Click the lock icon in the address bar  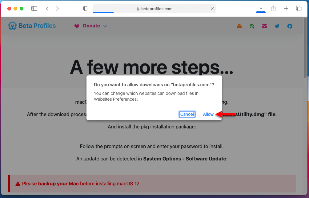(x=138, y=9)
